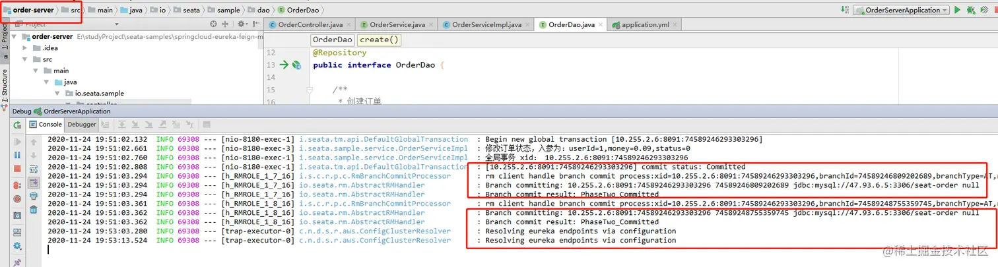Image resolution: width=998 pixels, height=267 pixels.
Task: Select the .idea folder in project tree
Action: coord(44,48)
